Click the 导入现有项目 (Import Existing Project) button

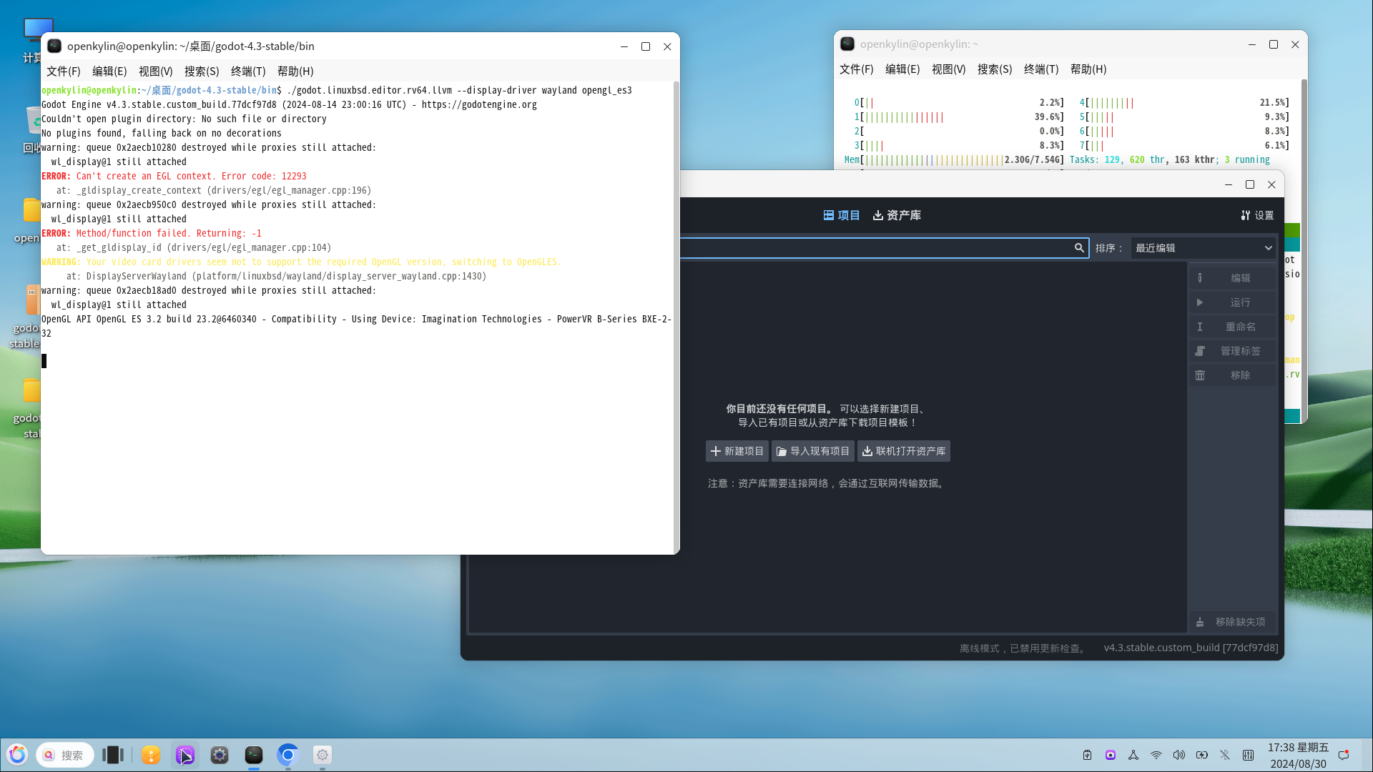click(813, 451)
